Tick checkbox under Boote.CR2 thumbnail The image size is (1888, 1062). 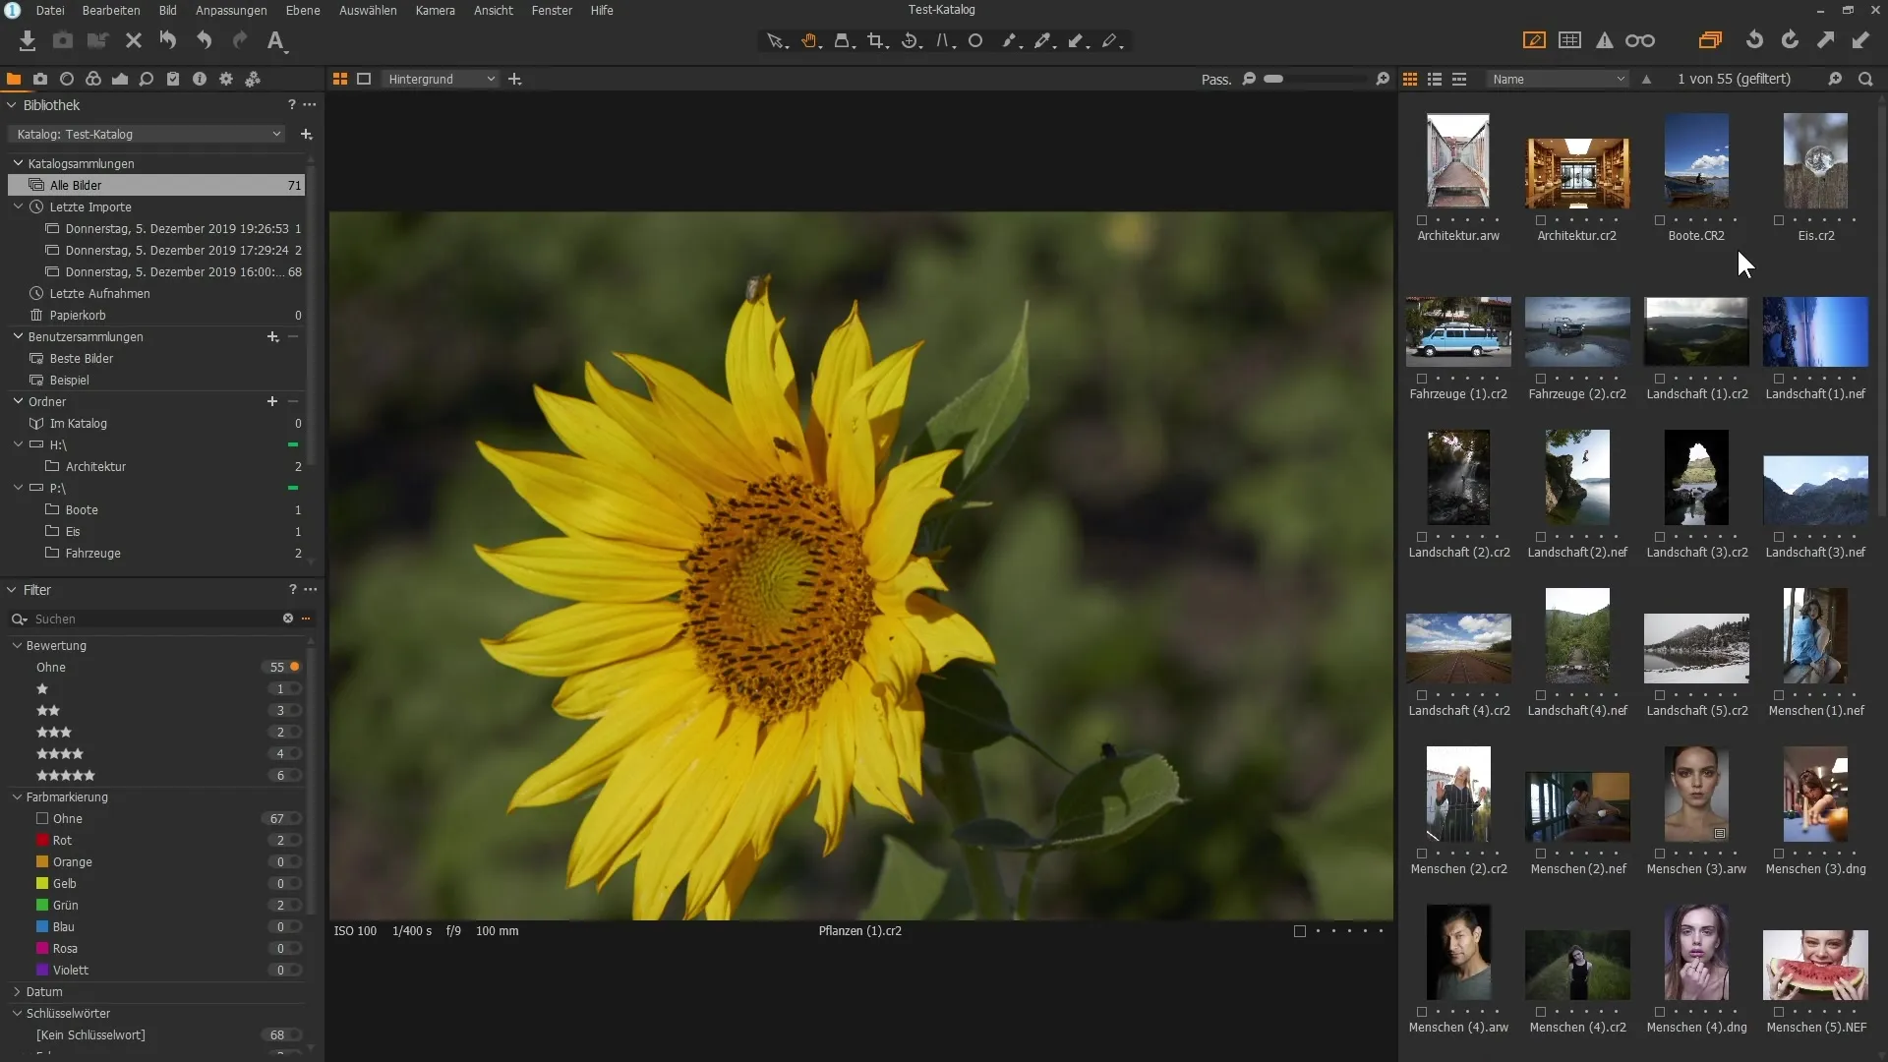click(1660, 220)
